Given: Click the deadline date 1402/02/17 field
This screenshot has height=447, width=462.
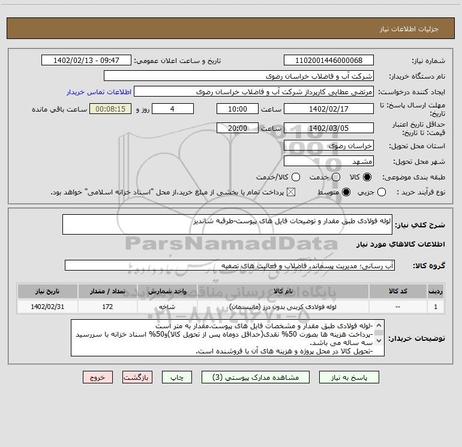Looking at the screenshot, I should pyautogui.click(x=329, y=109).
